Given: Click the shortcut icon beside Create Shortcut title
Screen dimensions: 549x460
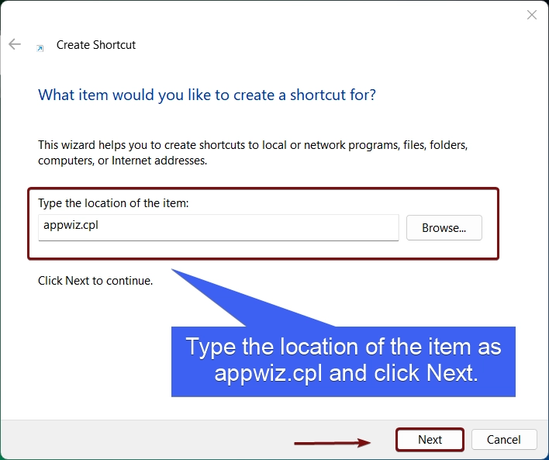Looking at the screenshot, I should (x=40, y=48).
